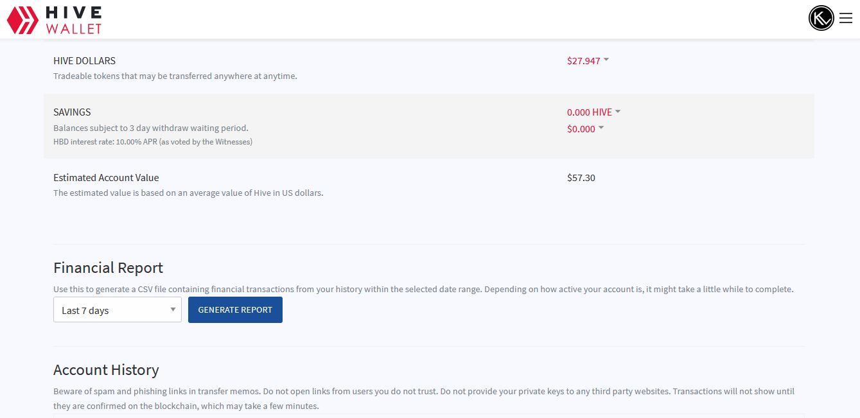This screenshot has width=860, height=418.
Task: Click the Financial Report heading
Action: coord(108,268)
